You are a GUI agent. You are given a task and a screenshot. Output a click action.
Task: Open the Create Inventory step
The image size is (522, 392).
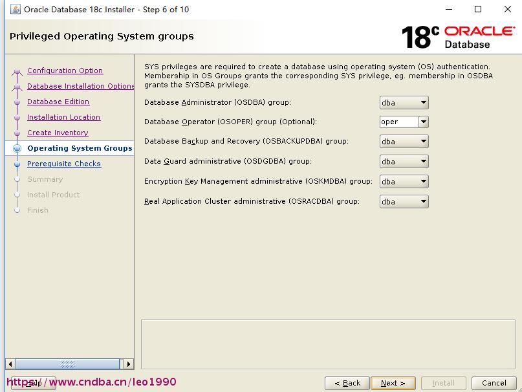[58, 133]
